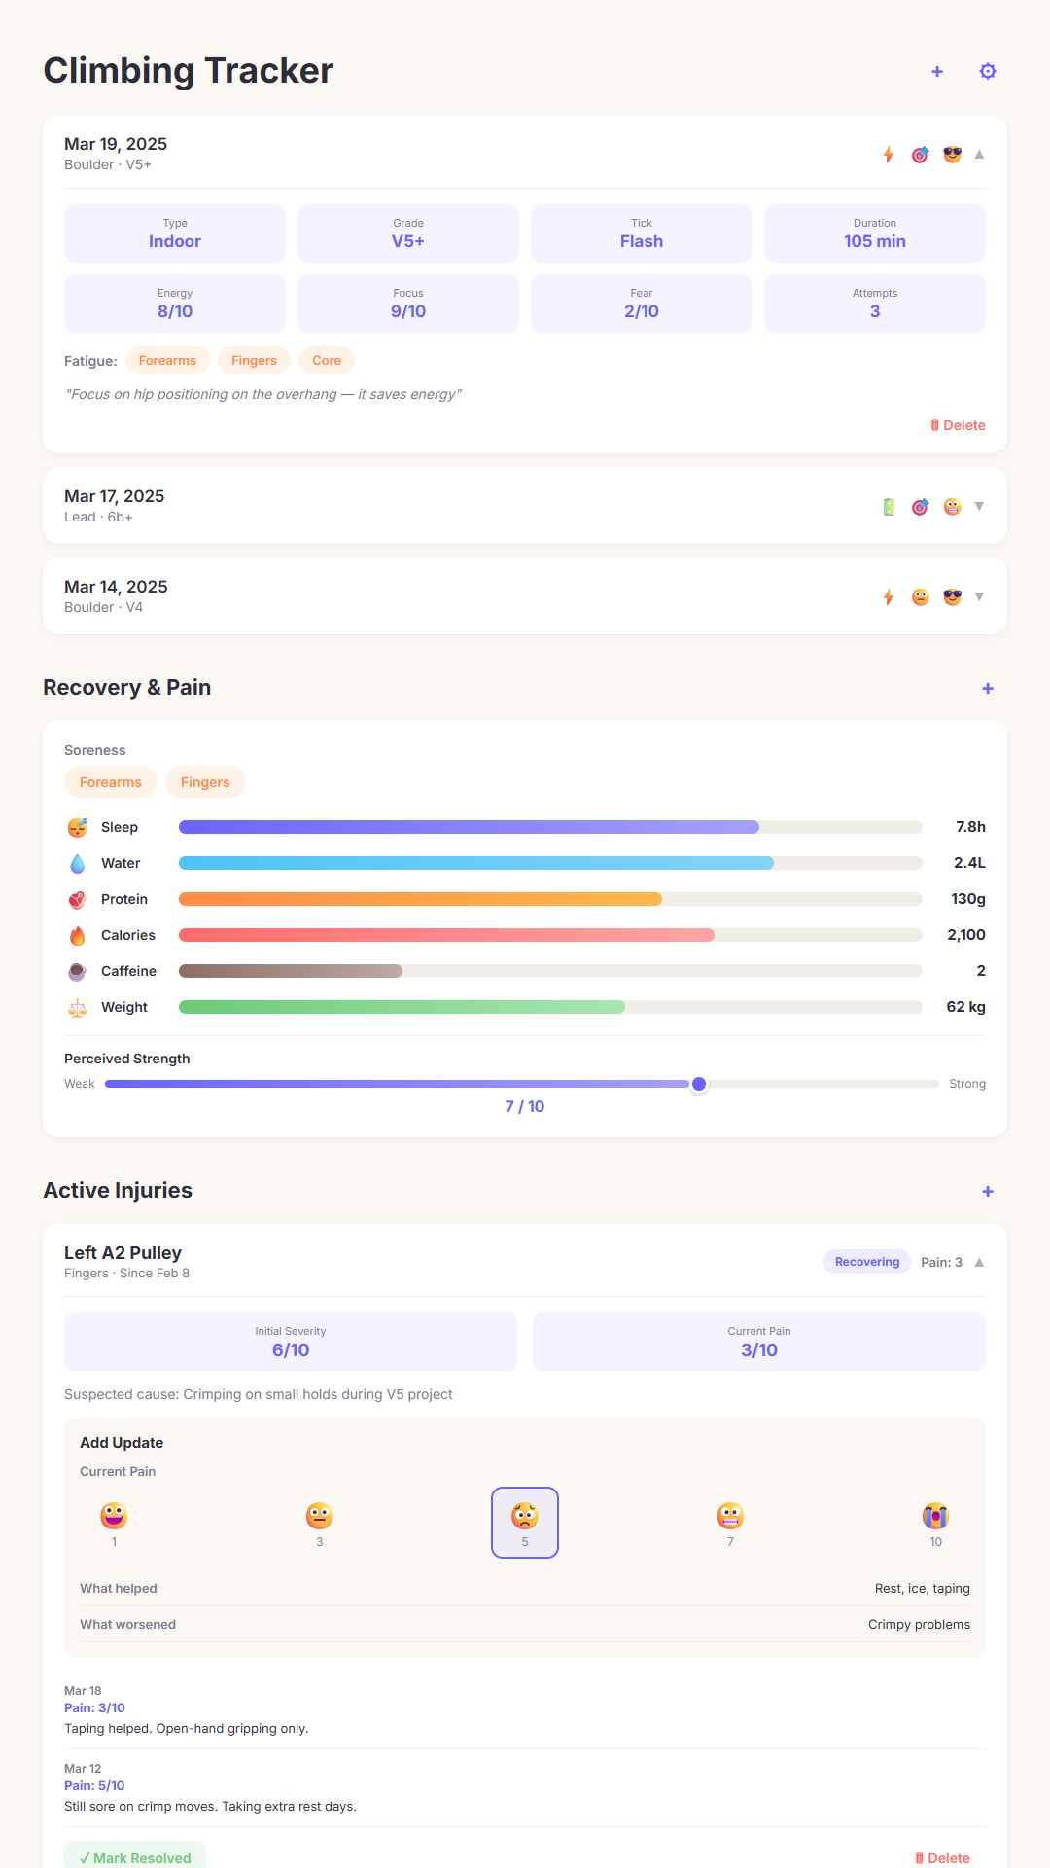The image size is (1050, 1868).
Task: Collapse the Mar 19, 2025 session card
Action: click(979, 155)
